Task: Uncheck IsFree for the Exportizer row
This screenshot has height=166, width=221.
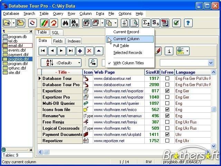Action: point(167,91)
